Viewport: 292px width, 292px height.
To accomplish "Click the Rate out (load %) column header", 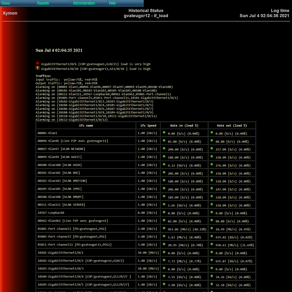I will point(232,125).
